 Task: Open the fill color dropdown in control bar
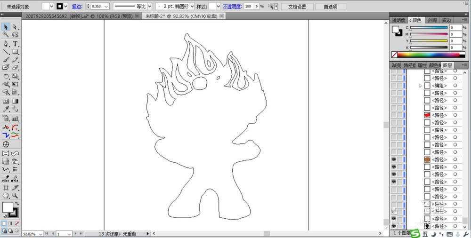pos(51,6)
